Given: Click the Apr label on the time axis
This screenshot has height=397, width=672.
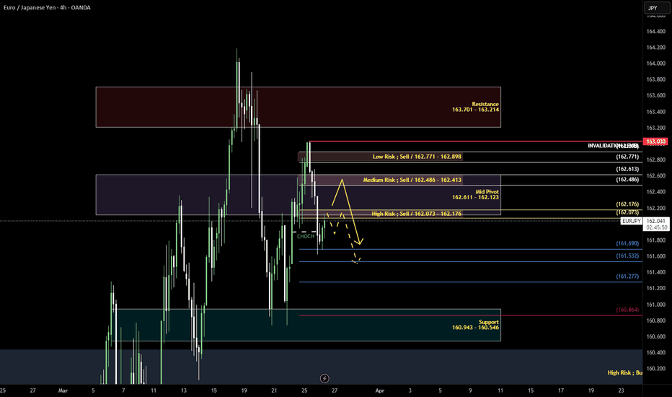Looking at the screenshot, I should pyautogui.click(x=380, y=391).
